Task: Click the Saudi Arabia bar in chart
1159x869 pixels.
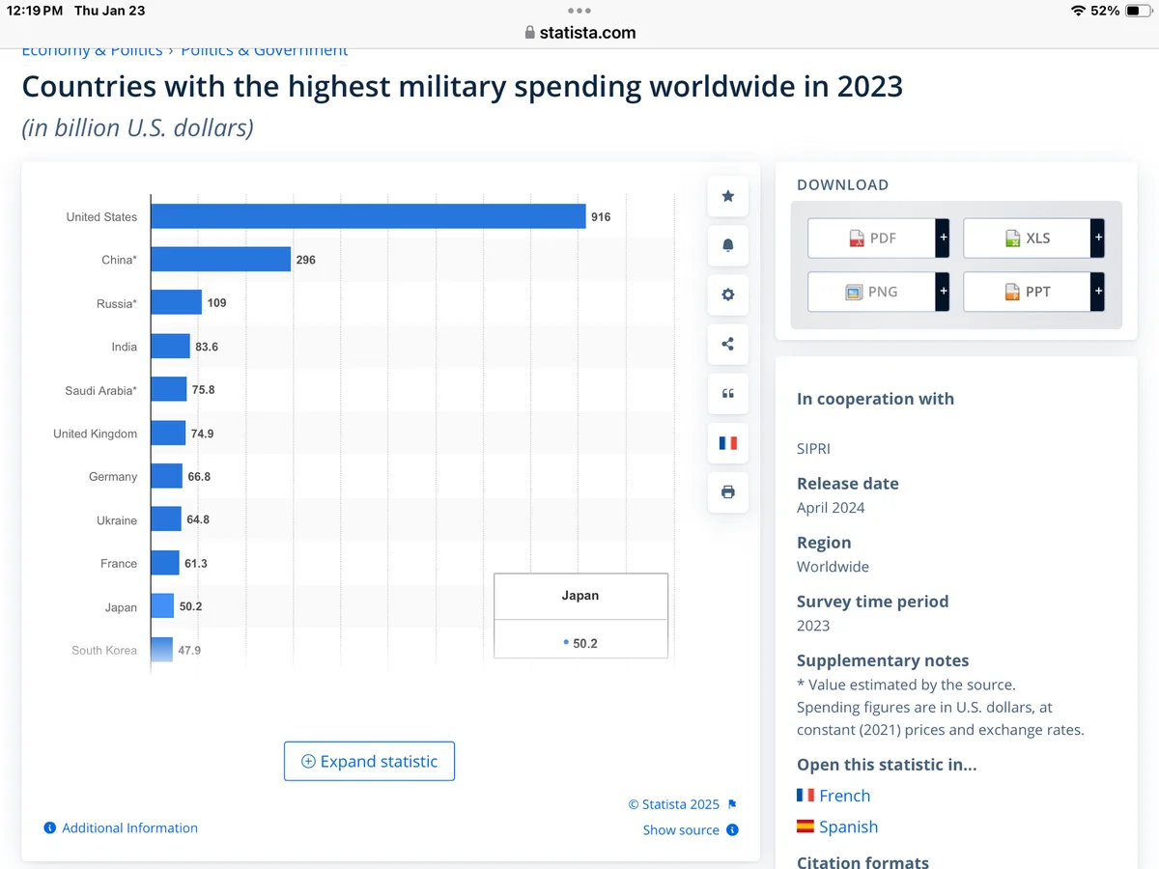Action: tap(169, 389)
